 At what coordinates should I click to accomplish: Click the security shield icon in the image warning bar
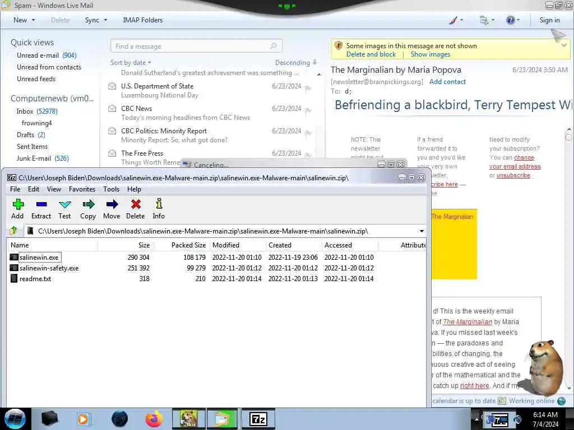click(338, 46)
